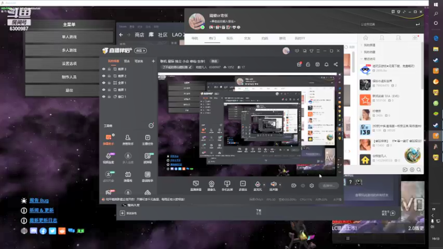Hide the 全屏 1 source with eye icon
The width and height of the screenshot is (443, 249).
(x=104, y=82)
